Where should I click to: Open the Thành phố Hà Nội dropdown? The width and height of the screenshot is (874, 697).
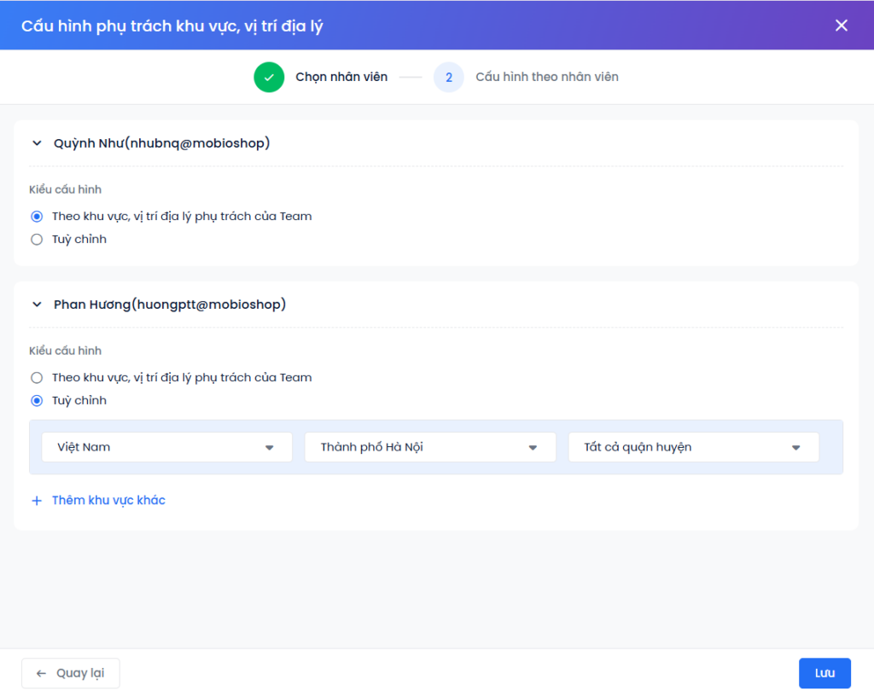tap(430, 447)
